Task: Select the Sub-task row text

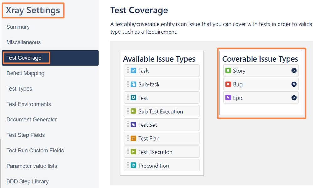Action: 149,84
